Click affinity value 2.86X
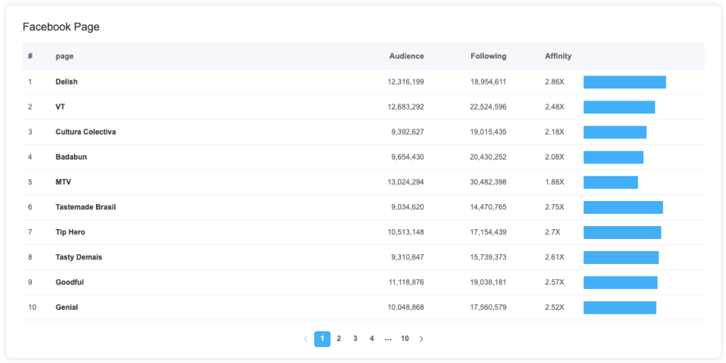 click(x=554, y=82)
